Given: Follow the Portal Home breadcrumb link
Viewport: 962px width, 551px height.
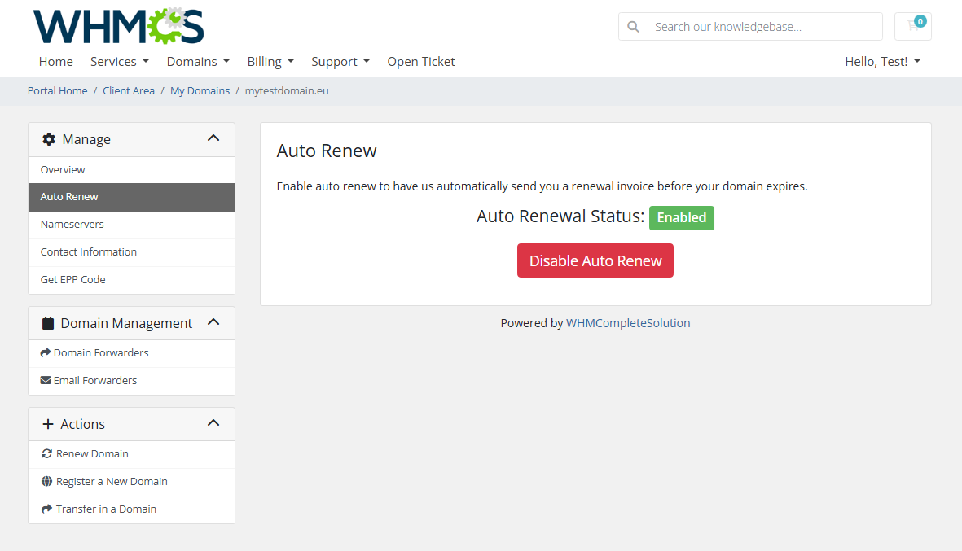Looking at the screenshot, I should (58, 90).
